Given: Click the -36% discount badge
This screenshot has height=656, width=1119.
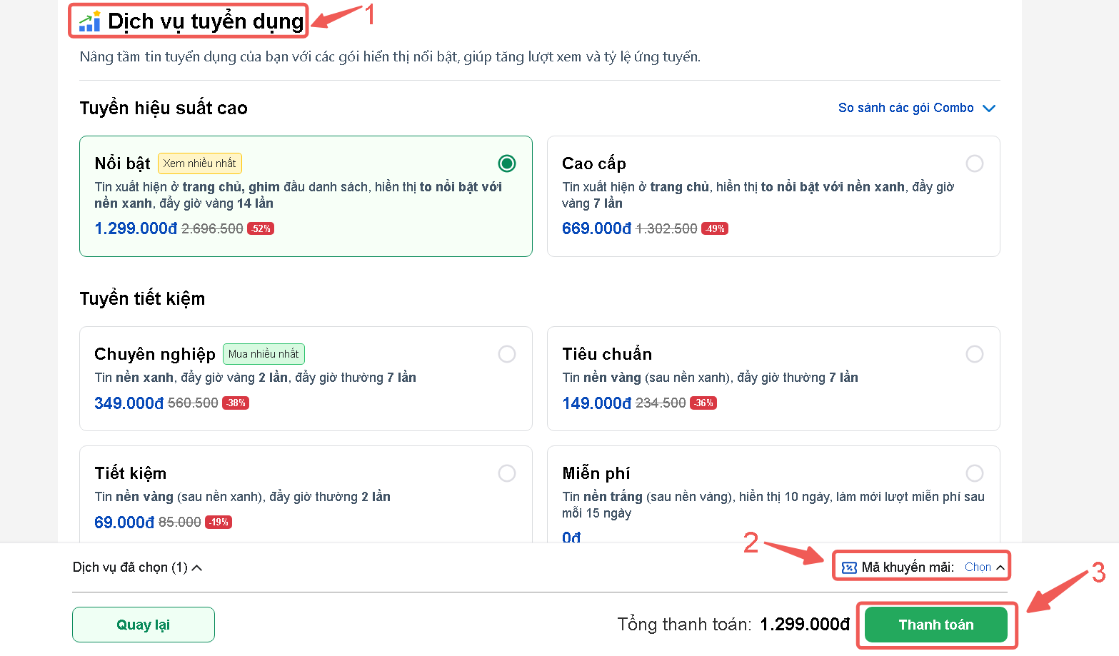Looking at the screenshot, I should pos(703,403).
